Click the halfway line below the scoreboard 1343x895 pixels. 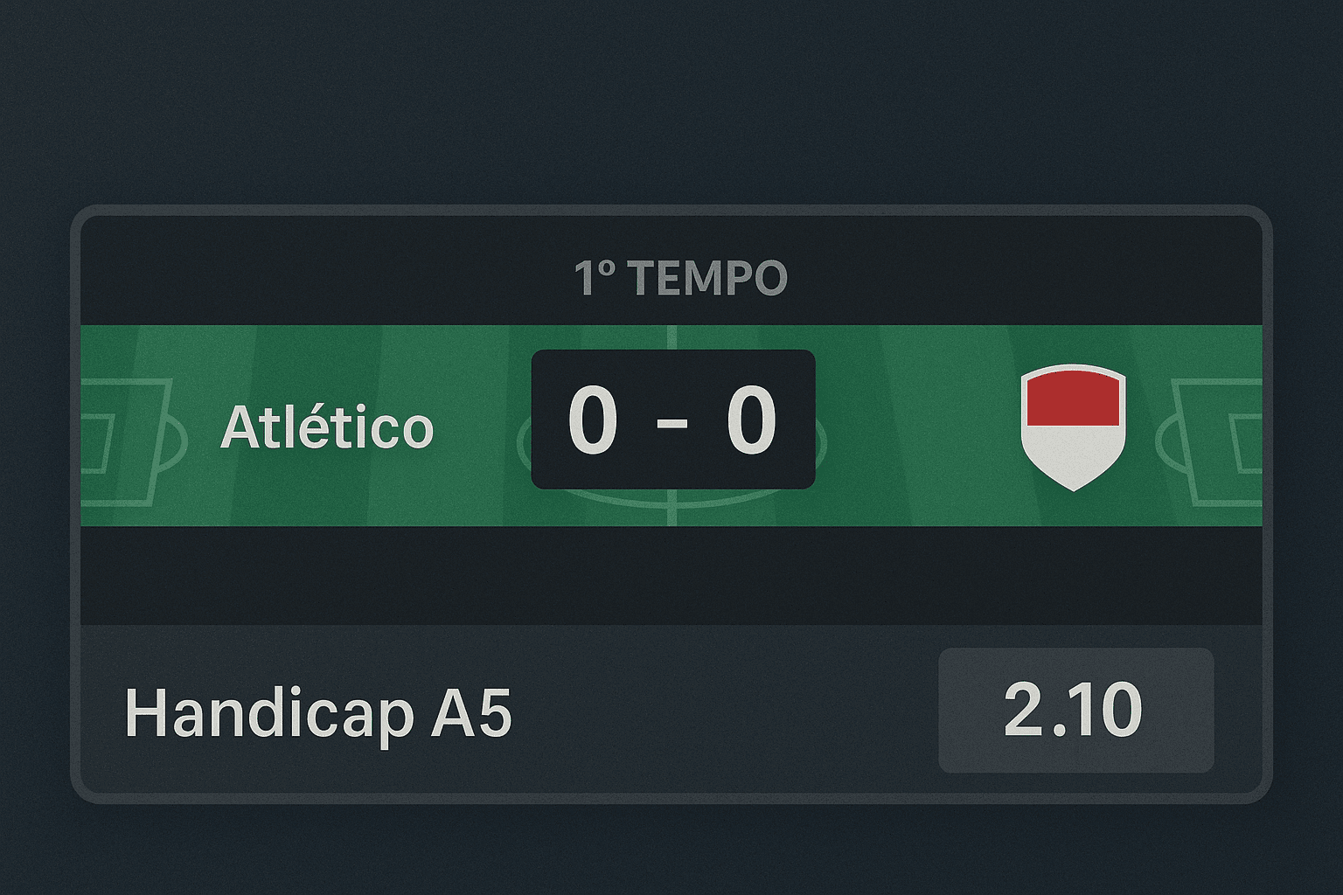coord(671,508)
